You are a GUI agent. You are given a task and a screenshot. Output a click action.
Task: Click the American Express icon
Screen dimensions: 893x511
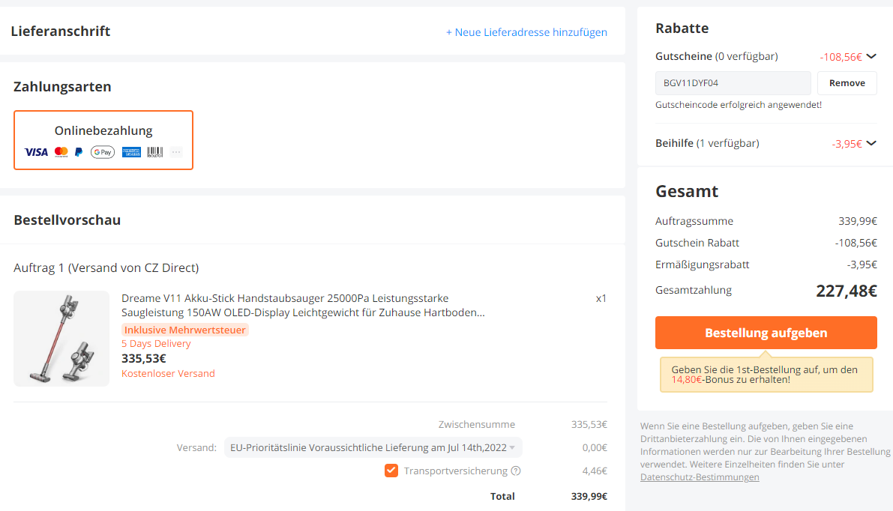(131, 152)
